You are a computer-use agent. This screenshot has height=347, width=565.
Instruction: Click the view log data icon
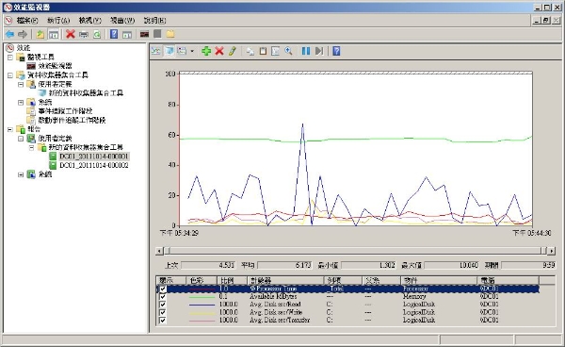[169, 51]
